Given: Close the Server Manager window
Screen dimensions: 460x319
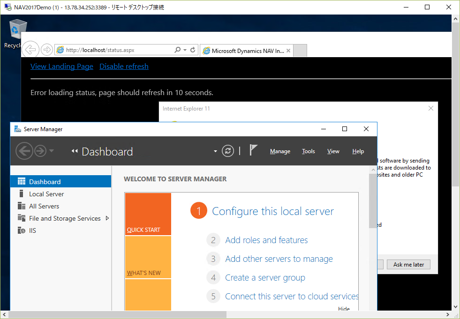Looking at the screenshot, I should tap(366, 129).
